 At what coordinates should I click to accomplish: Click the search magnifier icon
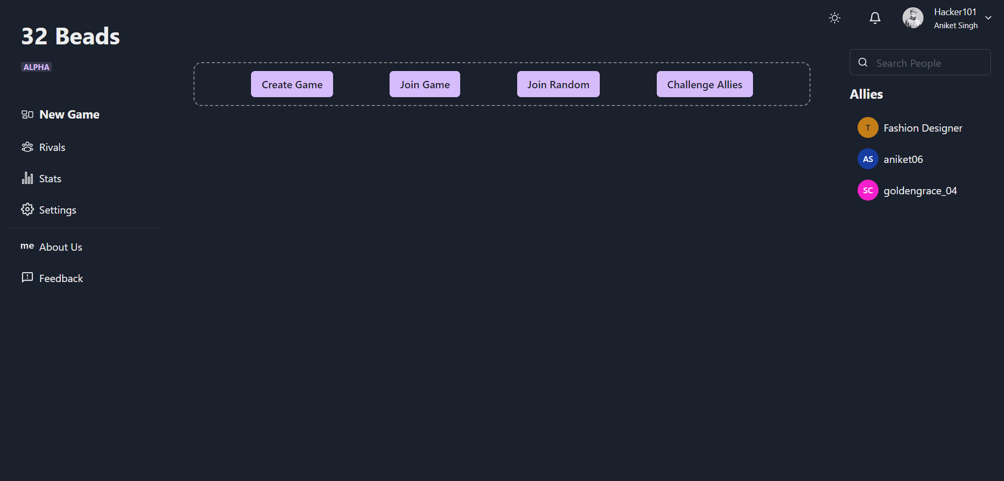[x=863, y=63]
